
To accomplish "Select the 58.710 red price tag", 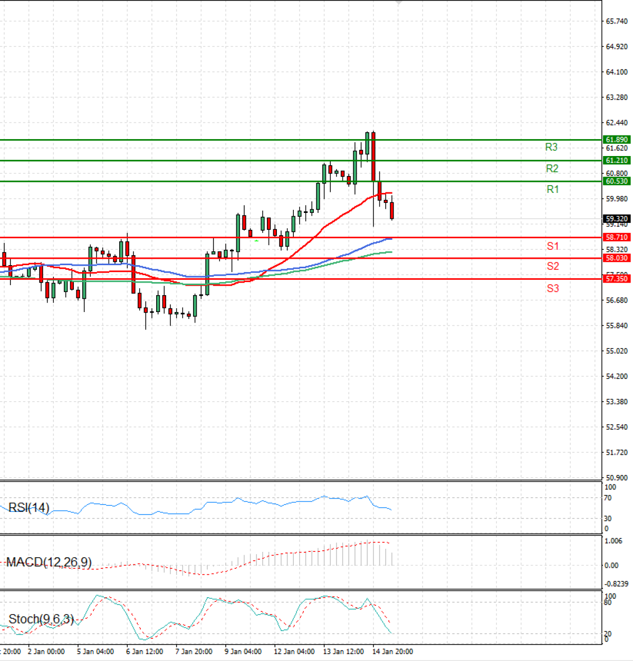I will click(x=616, y=238).
